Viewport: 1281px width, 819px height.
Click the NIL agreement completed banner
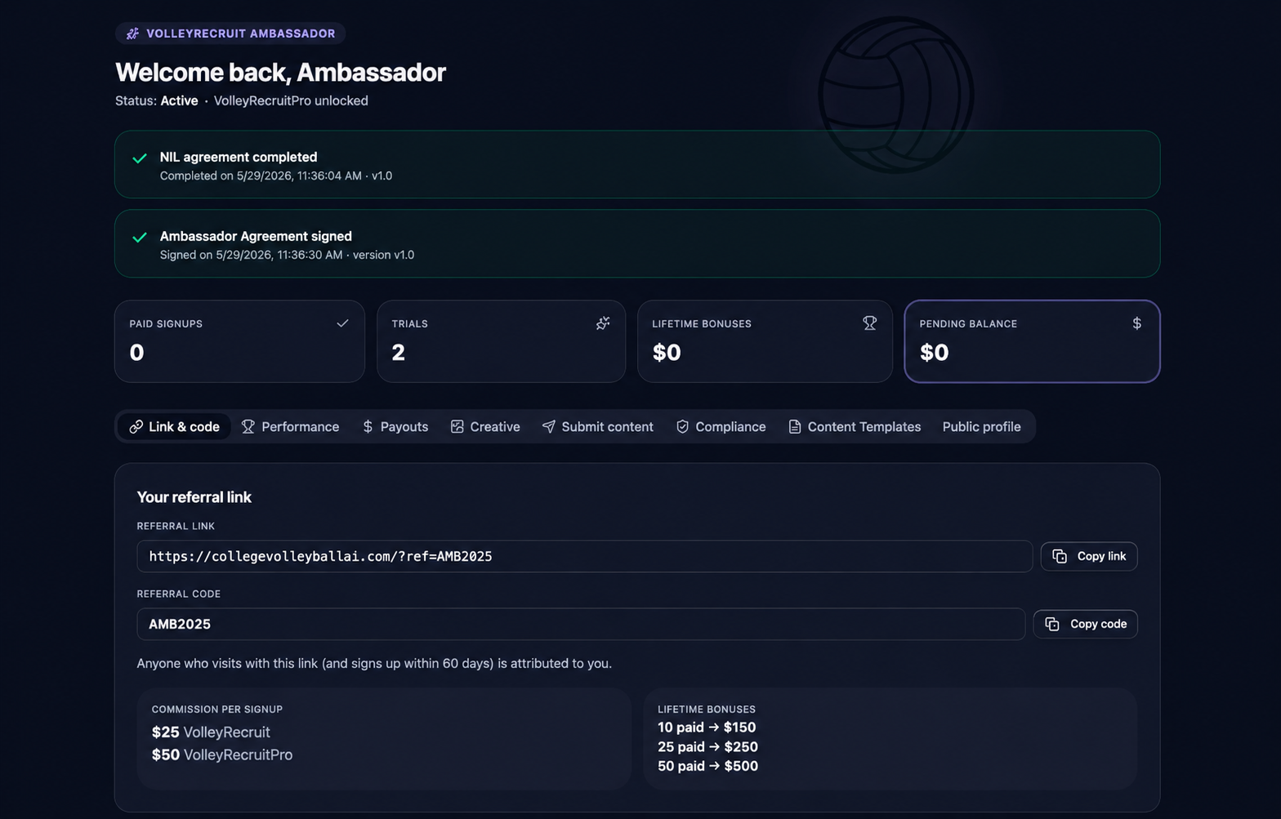coord(637,164)
